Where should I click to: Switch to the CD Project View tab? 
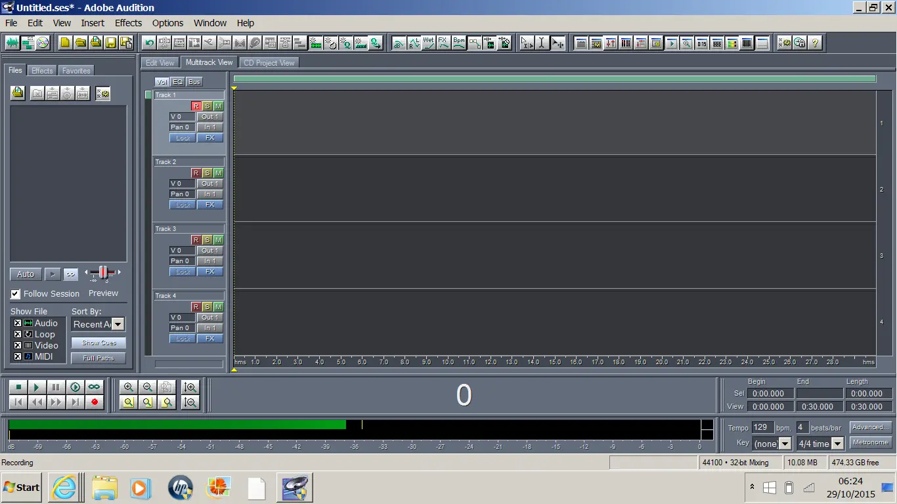(269, 63)
